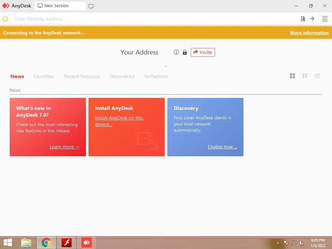This screenshot has height=249, width=332.
Task: Open the Invitations tab
Action: 156,77
